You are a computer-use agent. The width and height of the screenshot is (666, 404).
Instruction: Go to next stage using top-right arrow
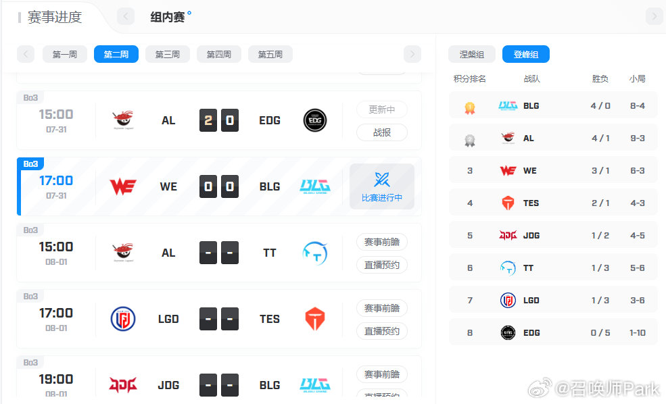pyautogui.click(x=654, y=16)
